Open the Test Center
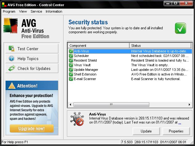Image resolution: width=195 pixels, height=146 pixels. click(32, 49)
